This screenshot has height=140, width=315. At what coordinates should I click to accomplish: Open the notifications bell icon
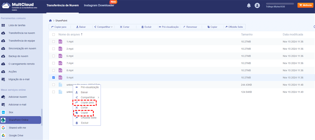click(249, 6)
